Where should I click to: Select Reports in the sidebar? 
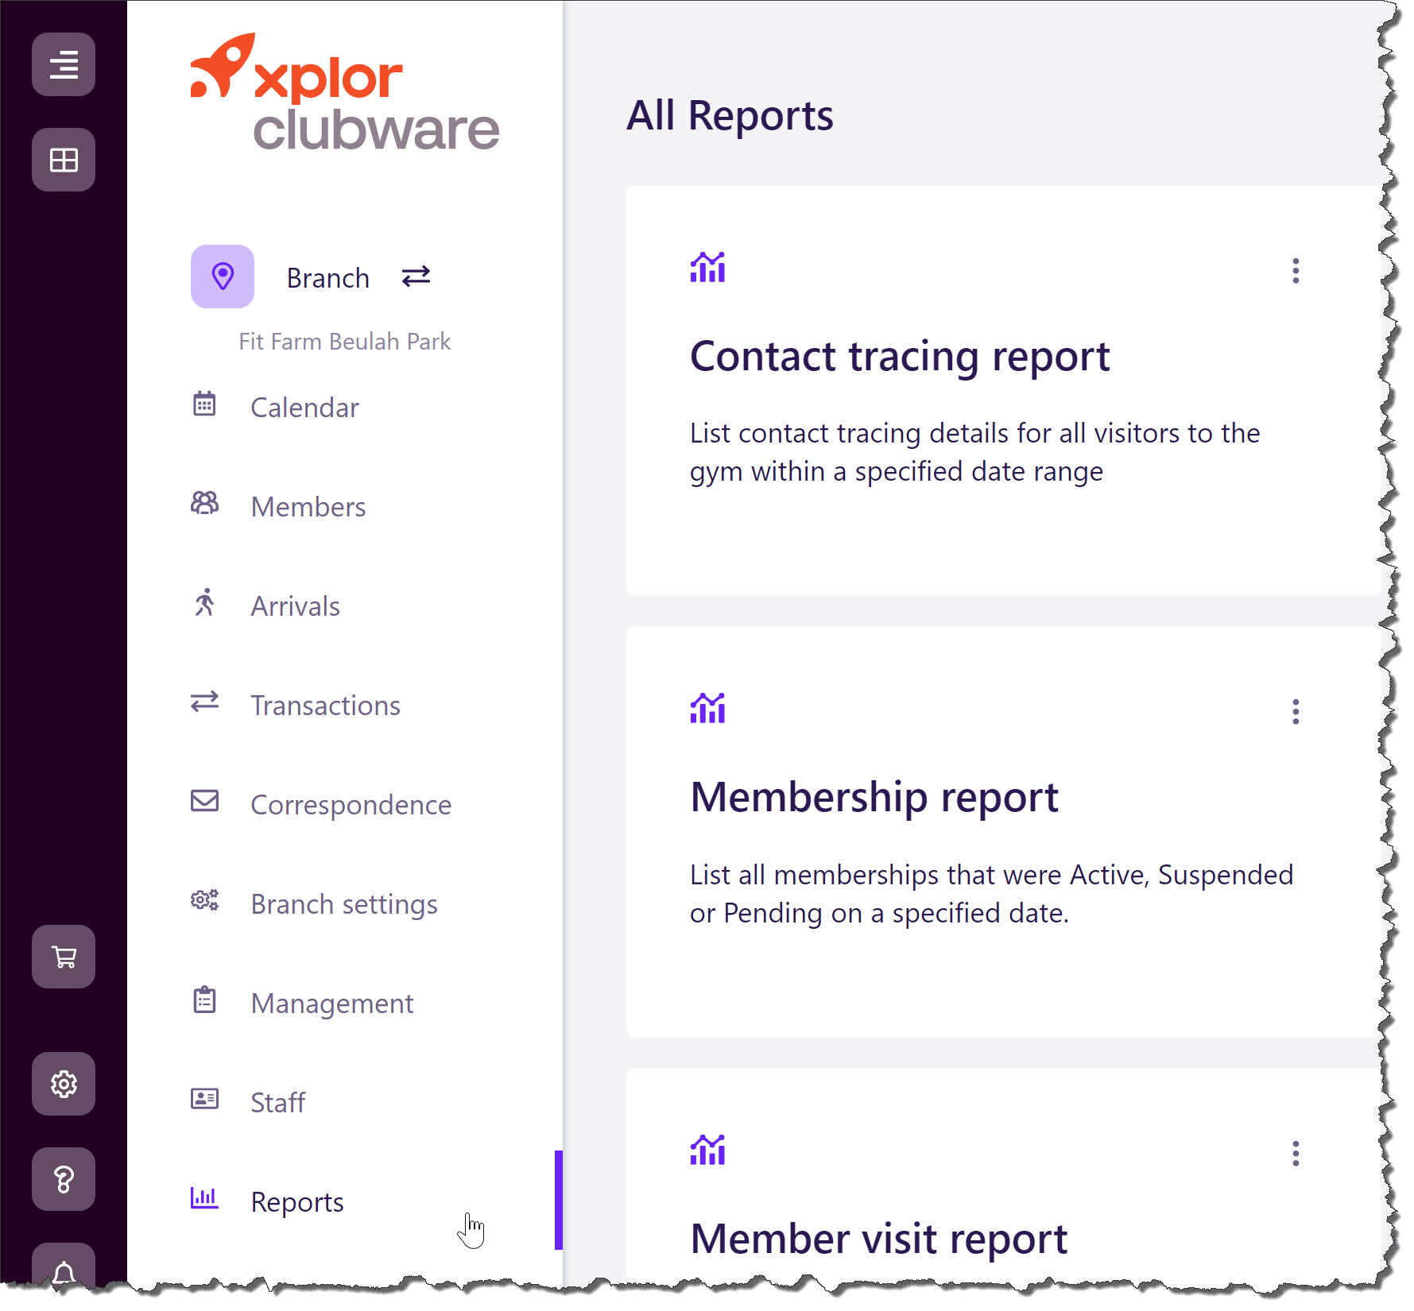[x=297, y=1202]
